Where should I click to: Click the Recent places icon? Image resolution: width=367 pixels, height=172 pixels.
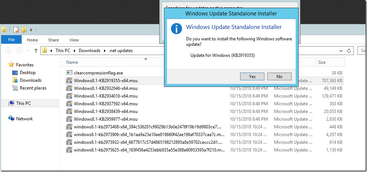pyautogui.click(x=15, y=88)
